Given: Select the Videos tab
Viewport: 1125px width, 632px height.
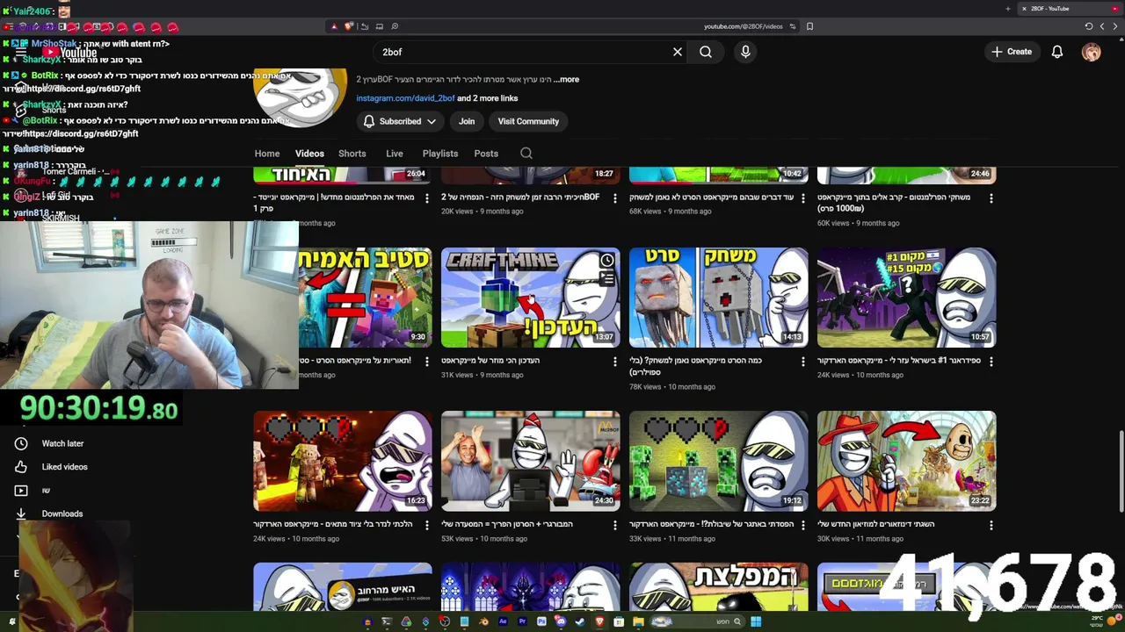Looking at the screenshot, I should (x=309, y=154).
